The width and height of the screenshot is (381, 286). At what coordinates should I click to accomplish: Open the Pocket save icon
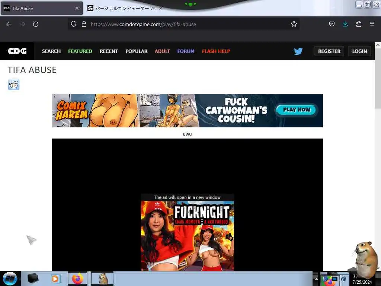click(x=332, y=24)
